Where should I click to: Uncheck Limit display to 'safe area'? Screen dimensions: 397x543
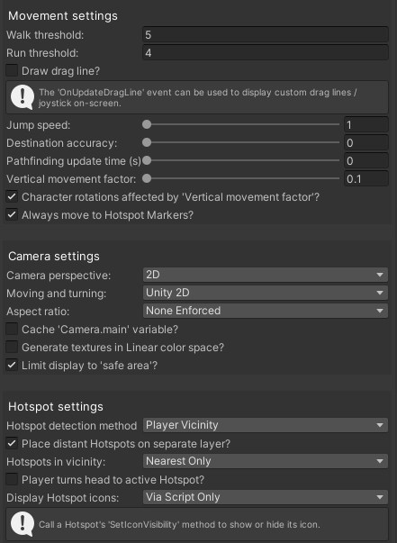pyautogui.click(x=12, y=365)
